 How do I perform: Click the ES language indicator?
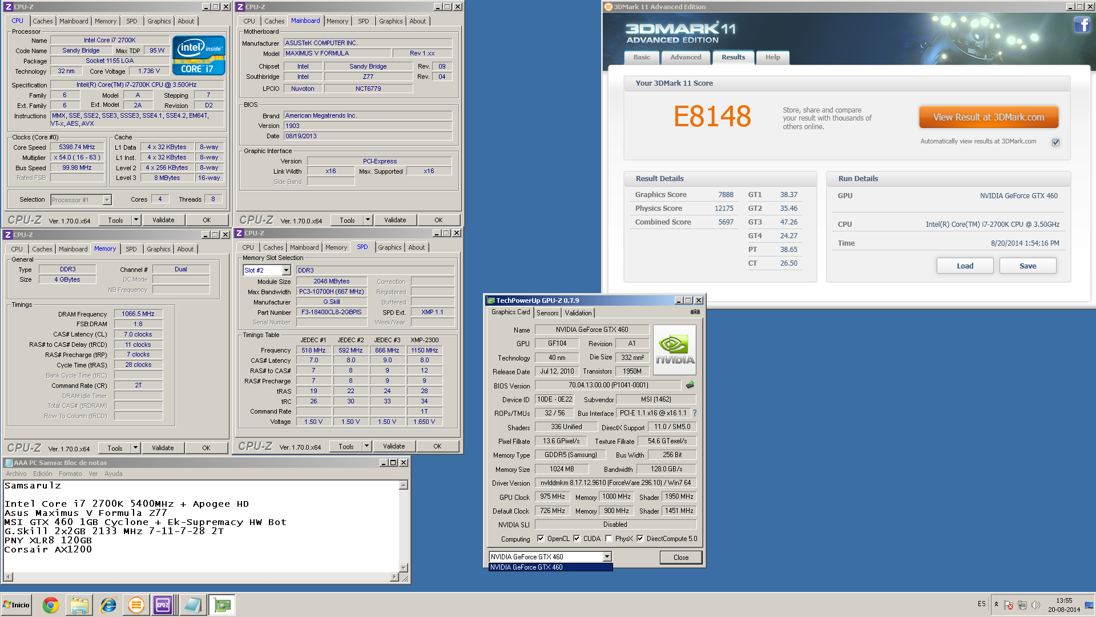[x=981, y=604]
